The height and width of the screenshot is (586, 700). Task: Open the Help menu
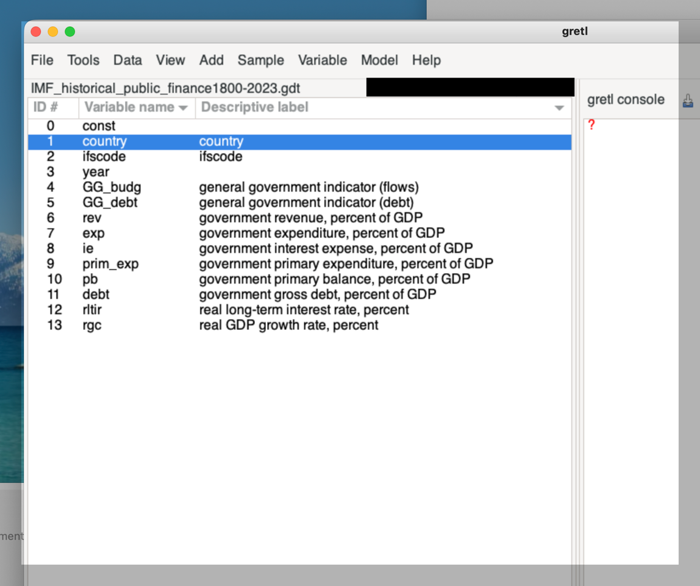(426, 60)
